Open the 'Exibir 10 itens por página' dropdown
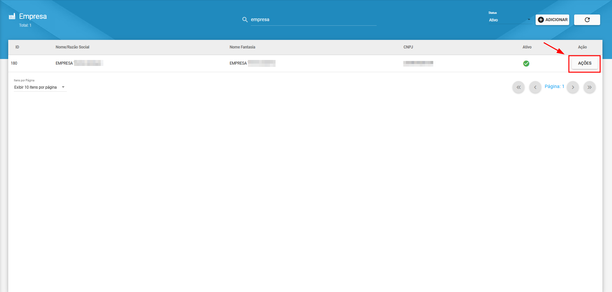Viewport: 612px width, 292px height. click(x=40, y=87)
